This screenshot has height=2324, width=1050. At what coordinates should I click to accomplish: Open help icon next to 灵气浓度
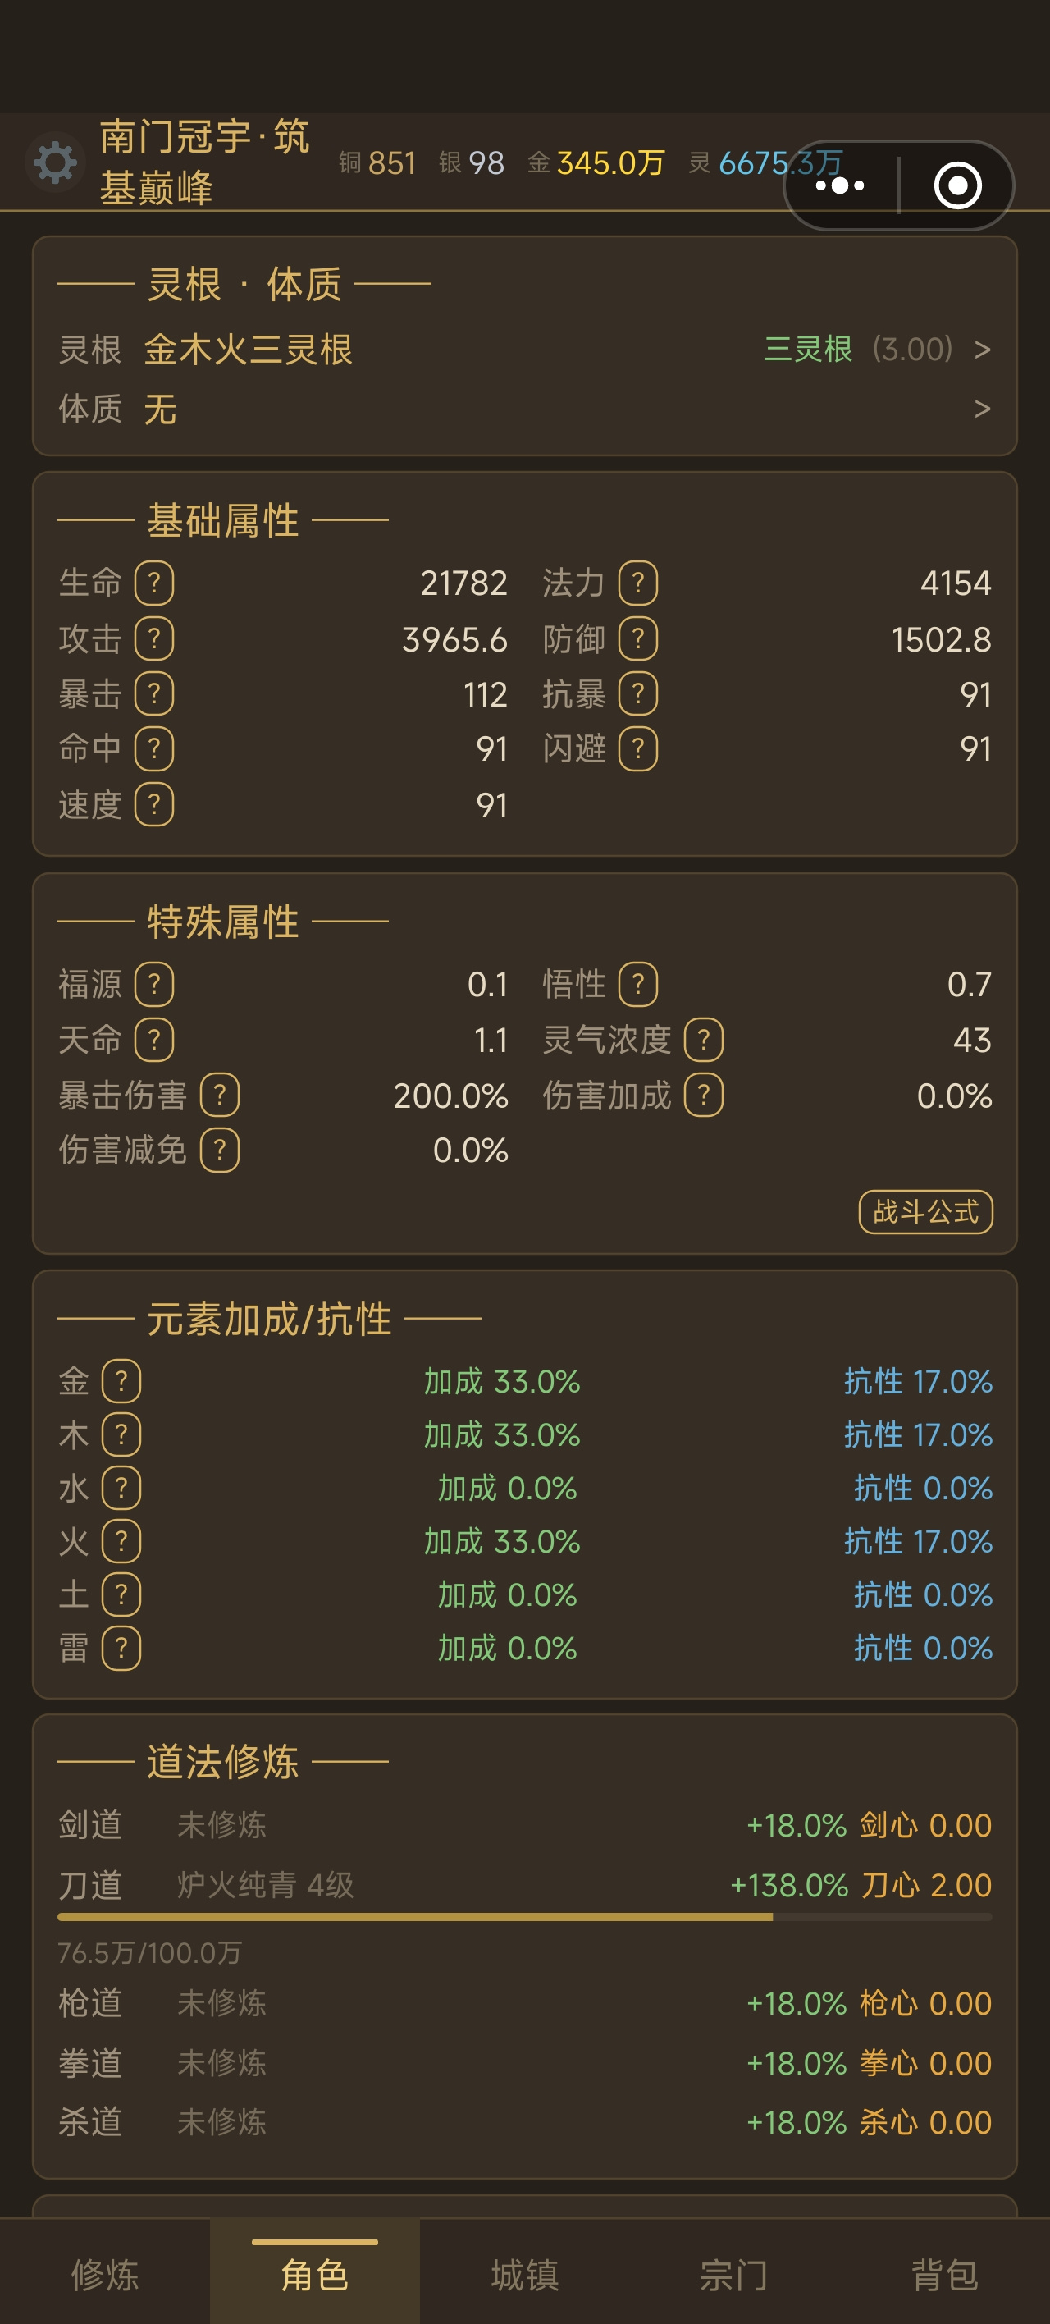(704, 1041)
